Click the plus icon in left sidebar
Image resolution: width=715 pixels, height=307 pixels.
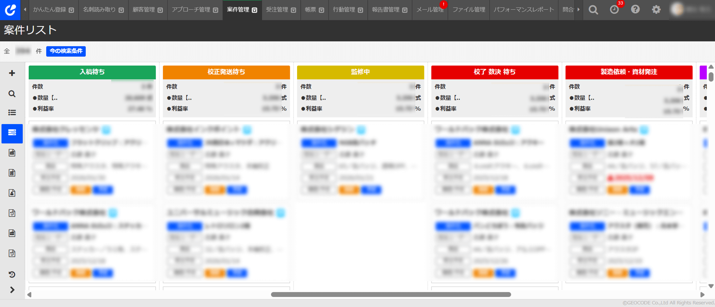pyautogui.click(x=12, y=73)
